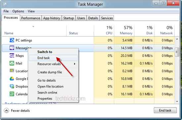Click the Mail envelope icon
The height and width of the screenshot is (120, 182).
(x=12, y=63)
